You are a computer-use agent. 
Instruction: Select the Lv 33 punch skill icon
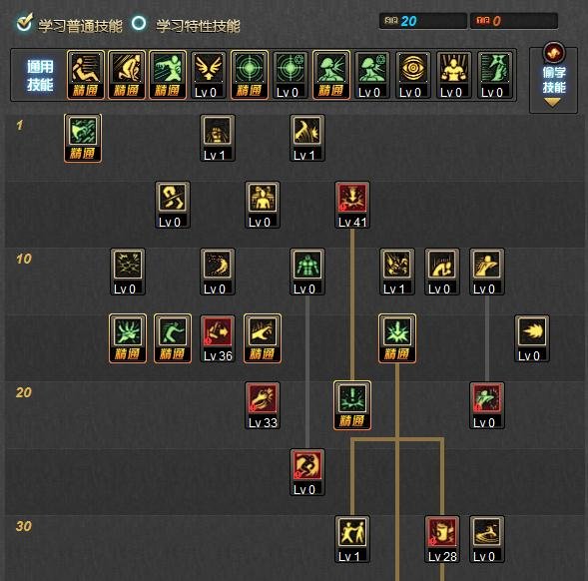[x=263, y=405]
